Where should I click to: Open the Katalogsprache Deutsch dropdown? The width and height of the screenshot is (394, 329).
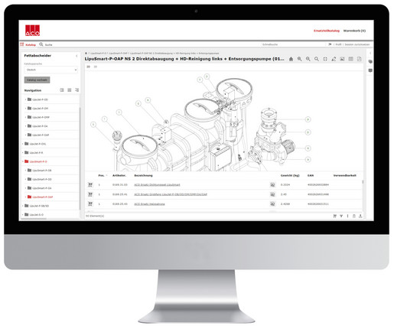[x=51, y=70]
